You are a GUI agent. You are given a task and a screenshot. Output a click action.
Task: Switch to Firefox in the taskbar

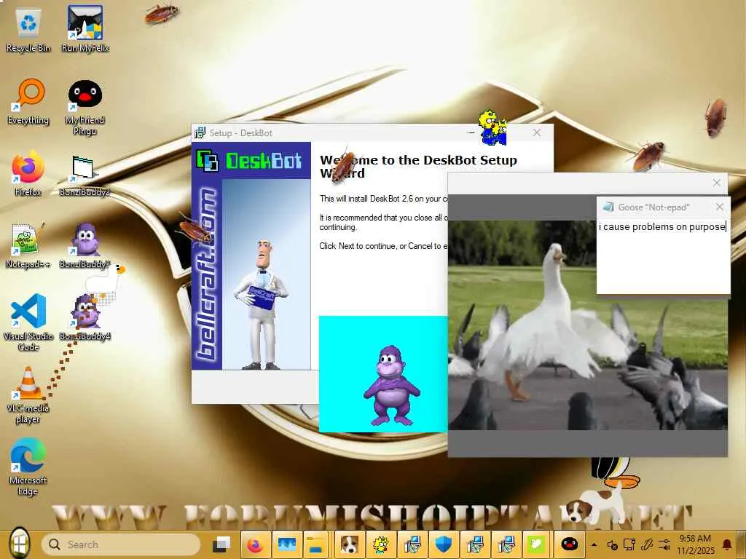point(255,544)
